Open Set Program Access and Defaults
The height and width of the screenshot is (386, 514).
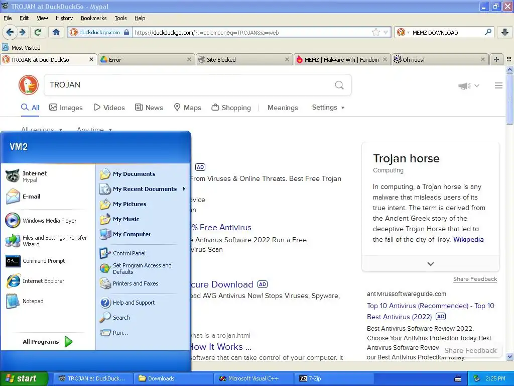pos(143,268)
